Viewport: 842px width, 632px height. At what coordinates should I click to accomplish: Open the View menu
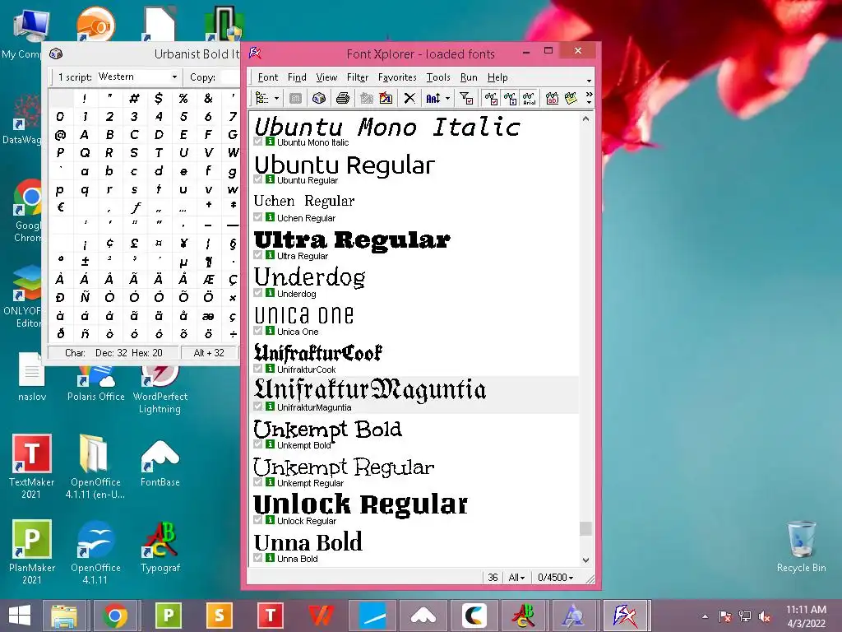(x=326, y=77)
